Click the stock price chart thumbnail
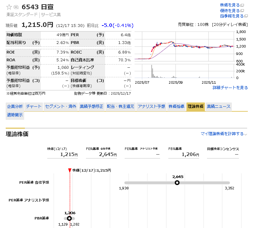 click(185, 55)
